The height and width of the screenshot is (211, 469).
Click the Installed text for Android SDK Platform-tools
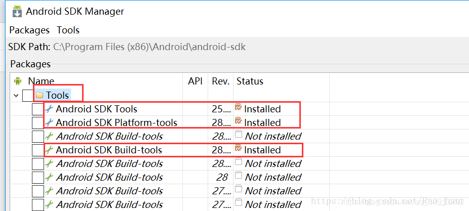(x=262, y=122)
